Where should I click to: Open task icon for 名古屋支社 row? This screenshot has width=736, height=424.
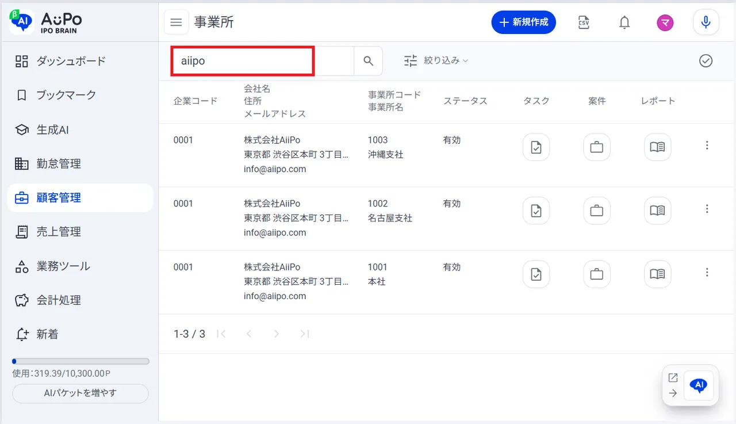pos(536,211)
